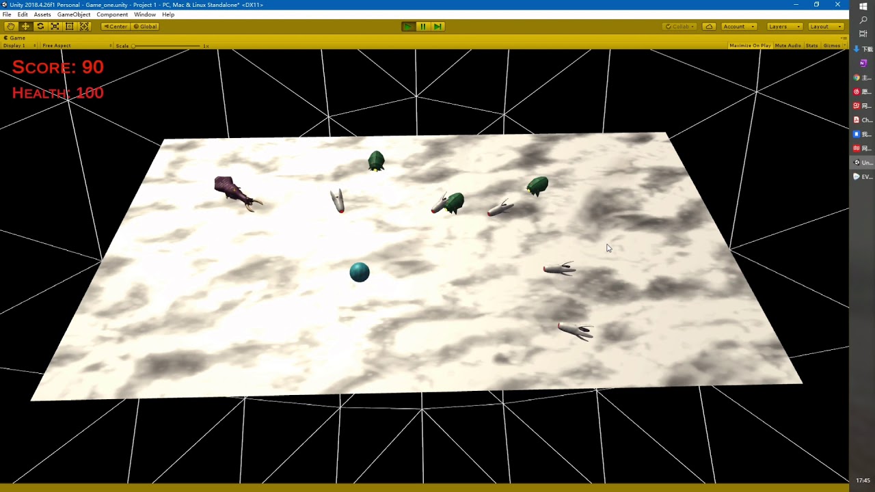
Task: Open the File menu
Action: coord(7,14)
